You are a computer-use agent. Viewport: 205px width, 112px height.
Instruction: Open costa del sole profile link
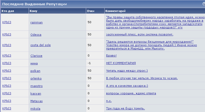point(41,45)
